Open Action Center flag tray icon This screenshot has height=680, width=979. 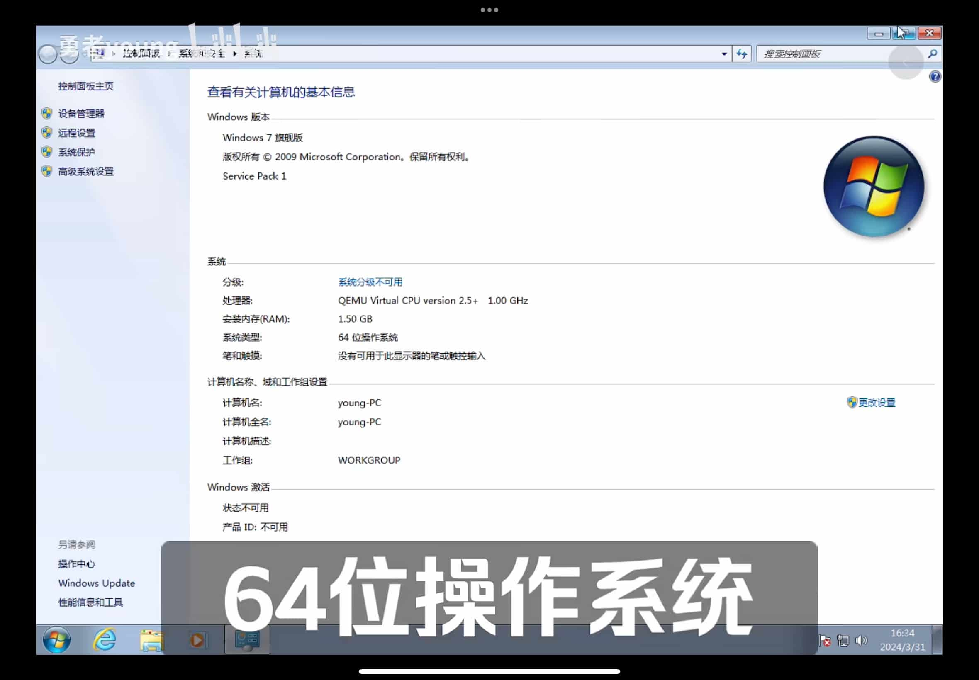[x=825, y=640]
